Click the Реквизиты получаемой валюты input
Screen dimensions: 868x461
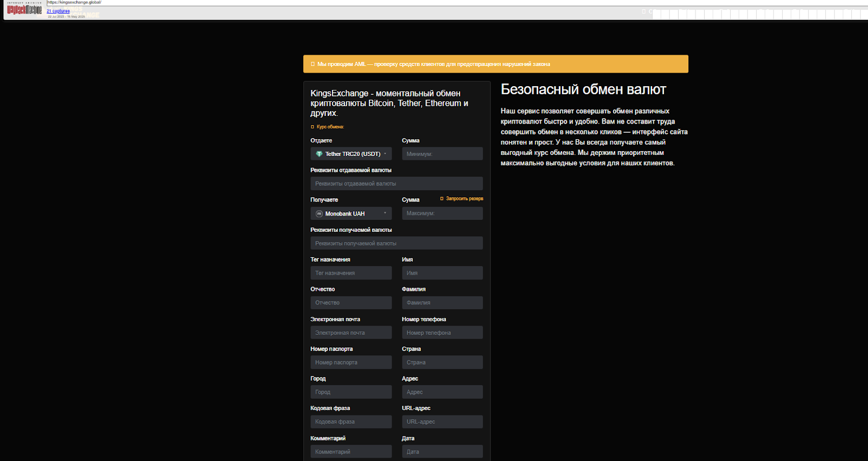(397, 243)
